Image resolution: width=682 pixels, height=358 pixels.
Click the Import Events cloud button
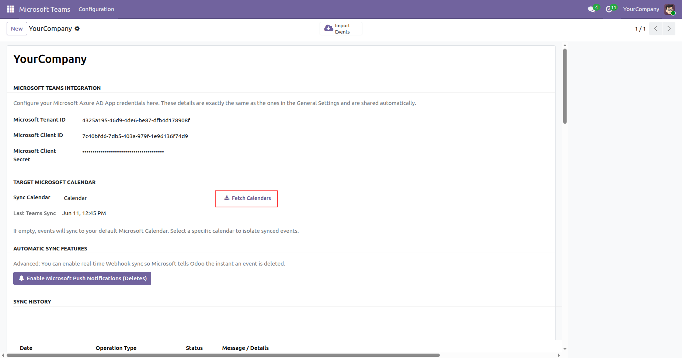[x=341, y=29]
